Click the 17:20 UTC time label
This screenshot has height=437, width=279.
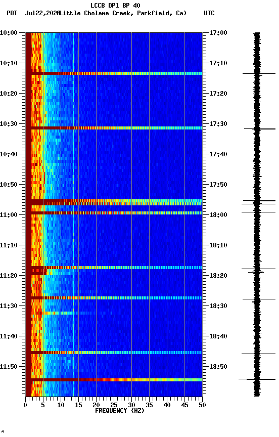218,94
